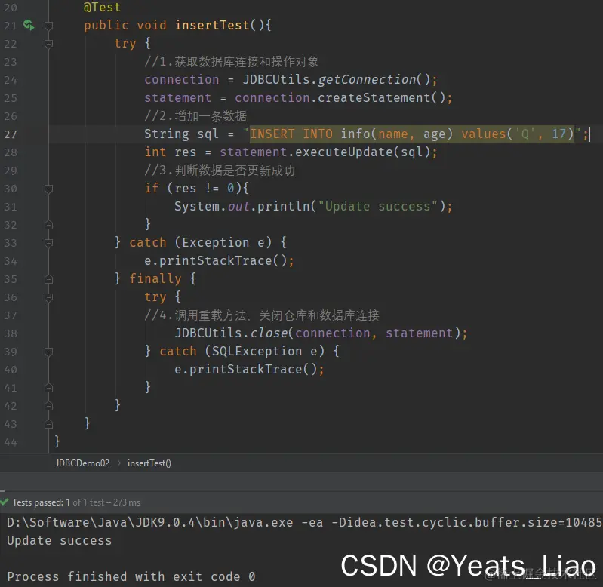Screen dimensions: 603x587
Task: Click the fold end marker at line 32
Action: [48, 225]
